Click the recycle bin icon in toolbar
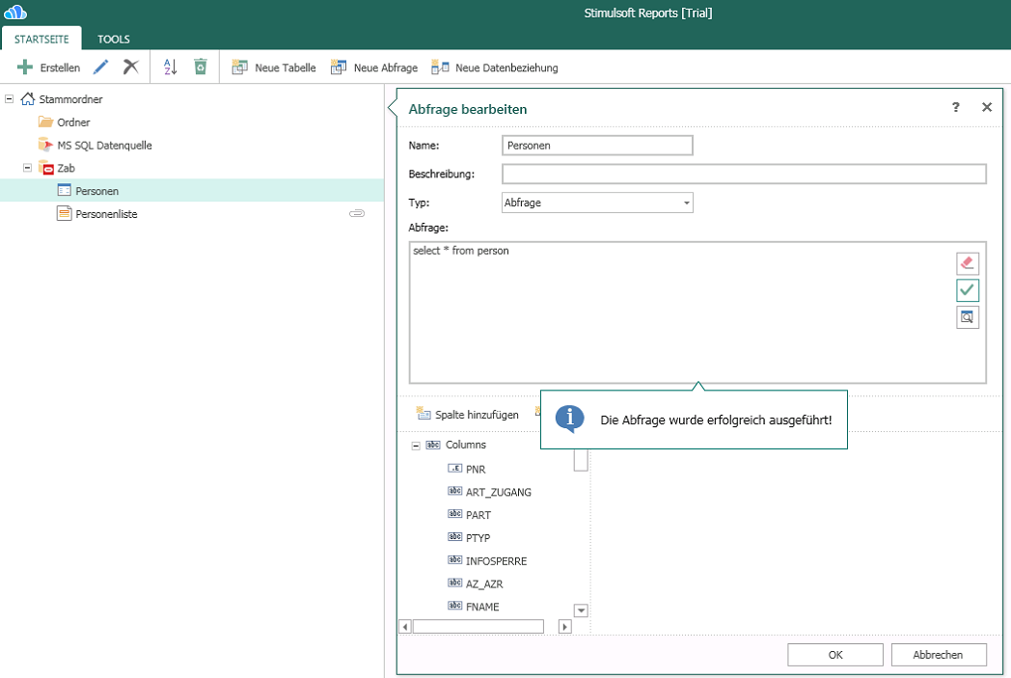Screen dimensions: 1011x678 coord(200,68)
